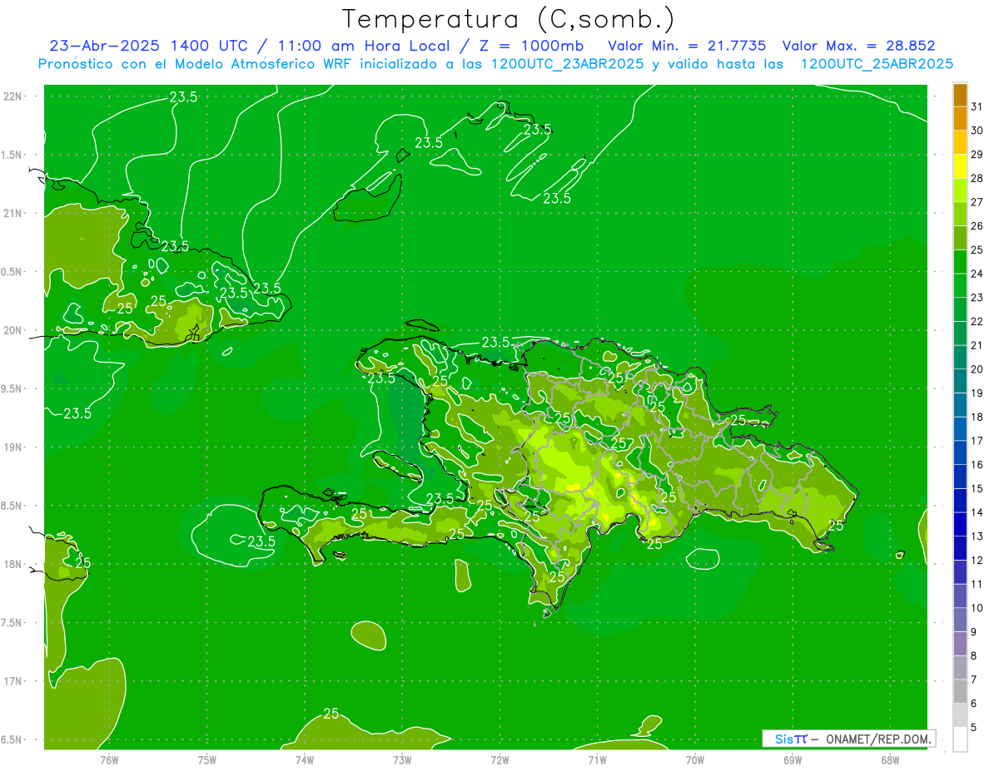Click the '71W' longitude axis label
This screenshot has height=771, width=999.
[597, 759]
